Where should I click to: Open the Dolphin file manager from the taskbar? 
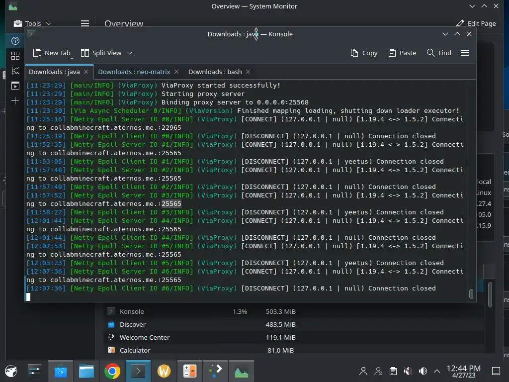pyautogui.click(x=86, y=371)
